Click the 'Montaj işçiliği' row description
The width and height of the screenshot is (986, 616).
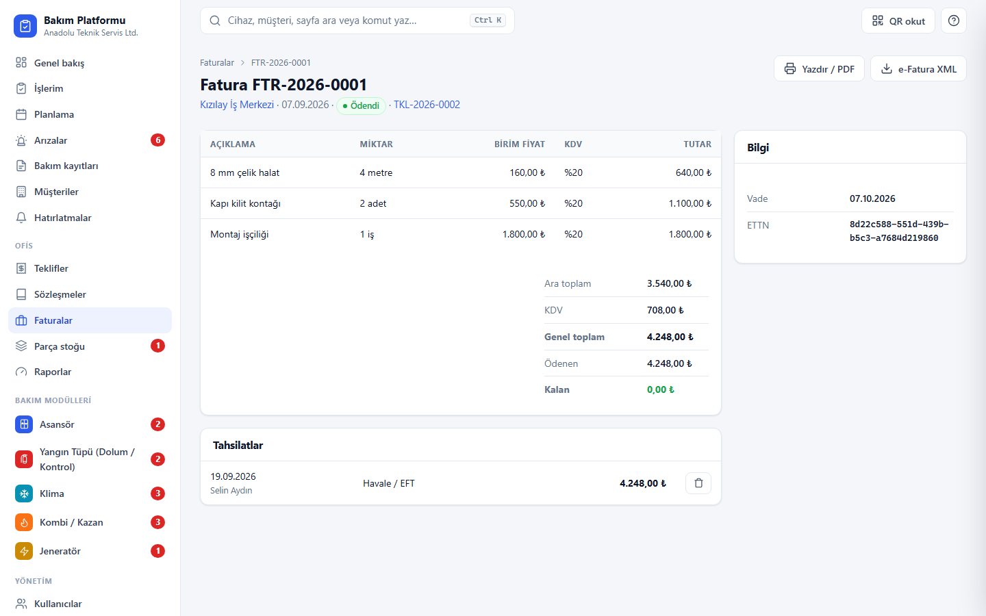tap(239, 234)
